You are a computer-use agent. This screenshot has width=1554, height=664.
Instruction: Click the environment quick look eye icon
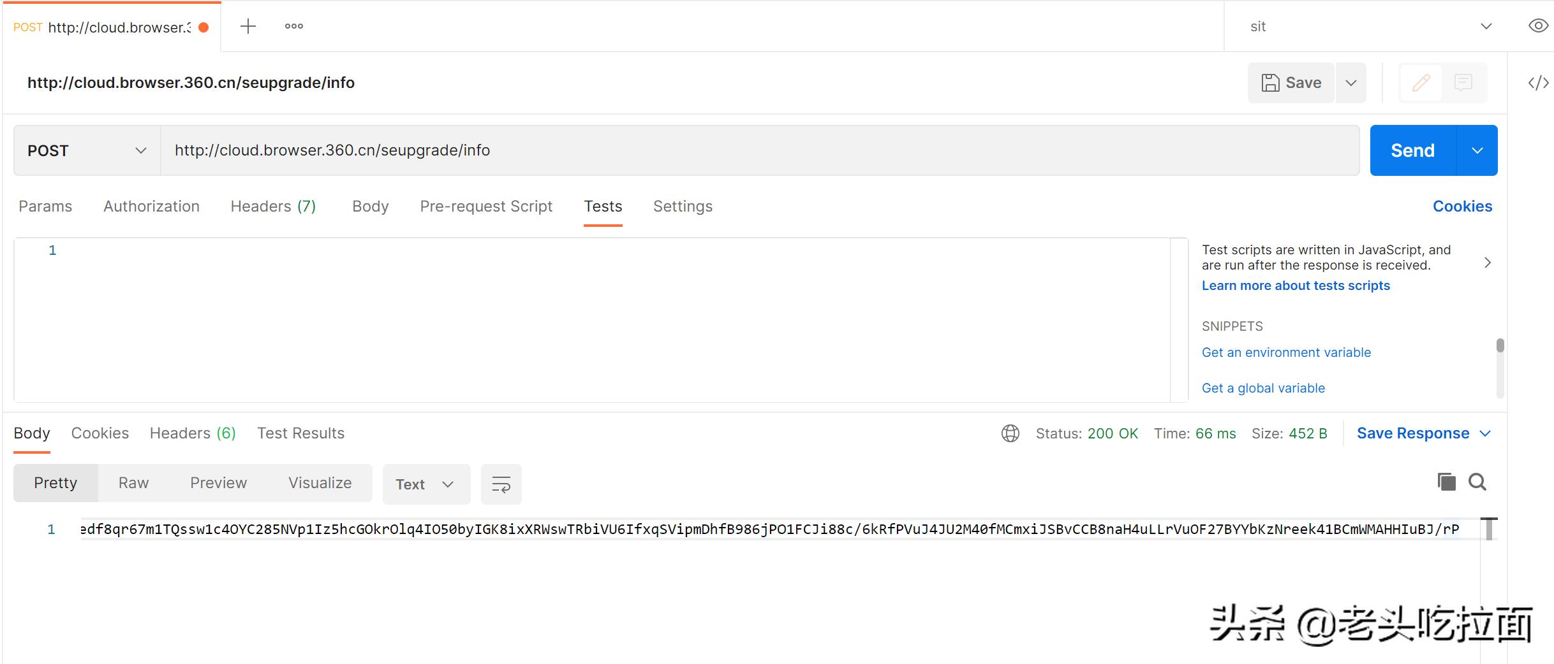(x=1537, y=26)
